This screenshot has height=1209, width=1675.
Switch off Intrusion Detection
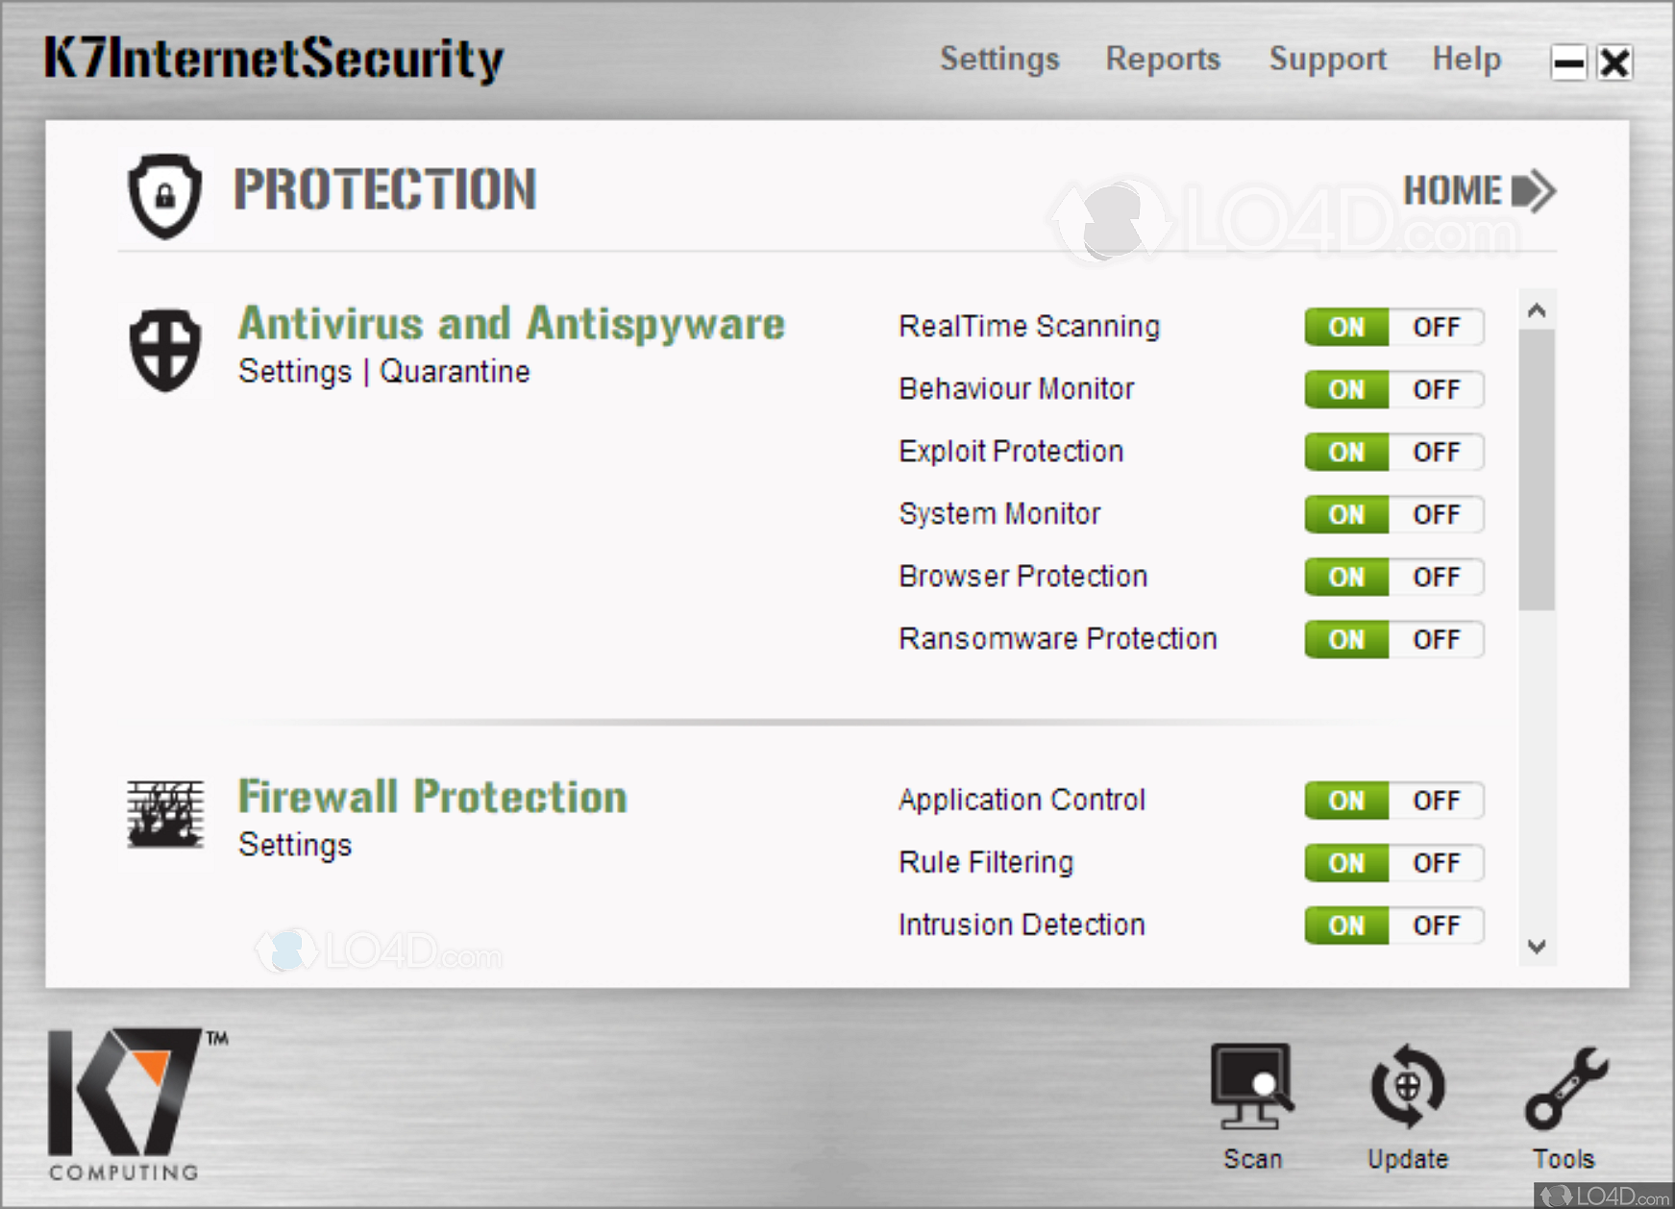point(1436,925)
